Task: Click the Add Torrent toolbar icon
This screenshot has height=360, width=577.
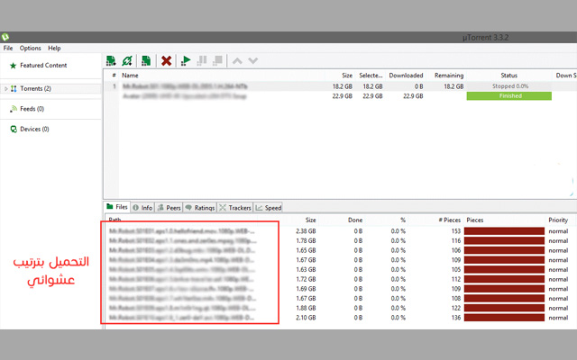Action: [x=111, y=60]
